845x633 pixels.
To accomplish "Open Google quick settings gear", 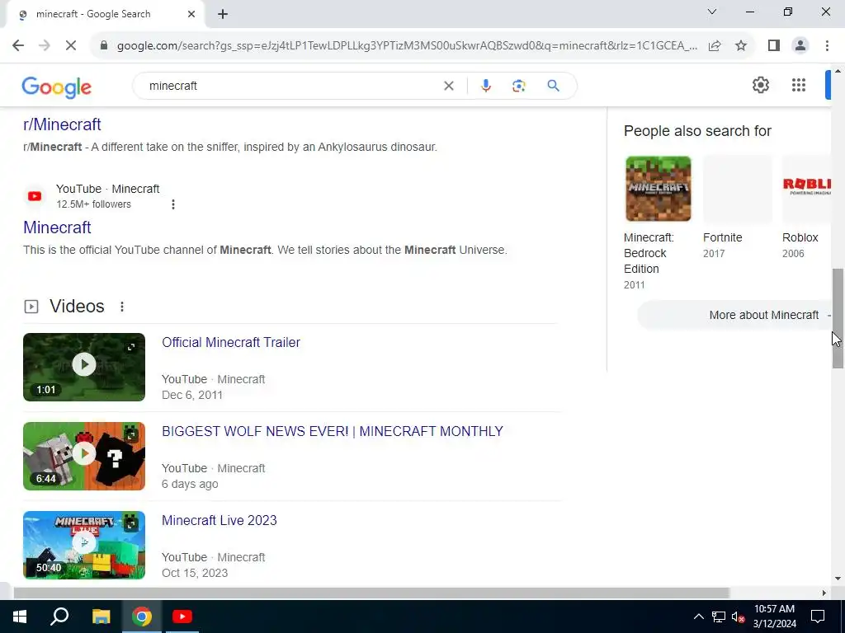I will click(x=760, y=85).
